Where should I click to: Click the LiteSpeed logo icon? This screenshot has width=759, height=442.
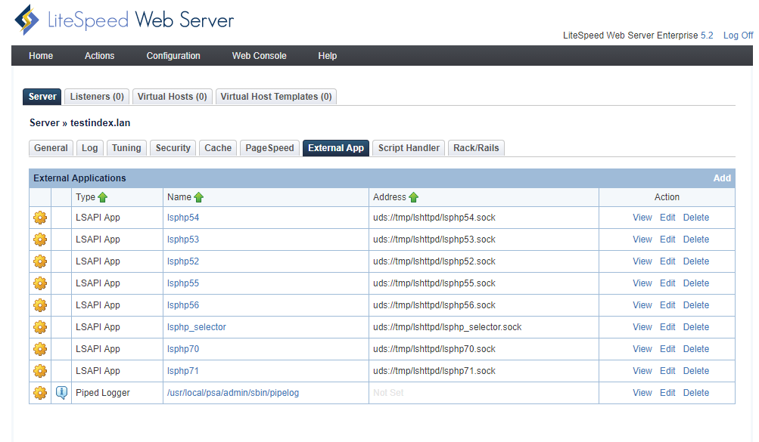pyautogui.click(x=27, y=20)
